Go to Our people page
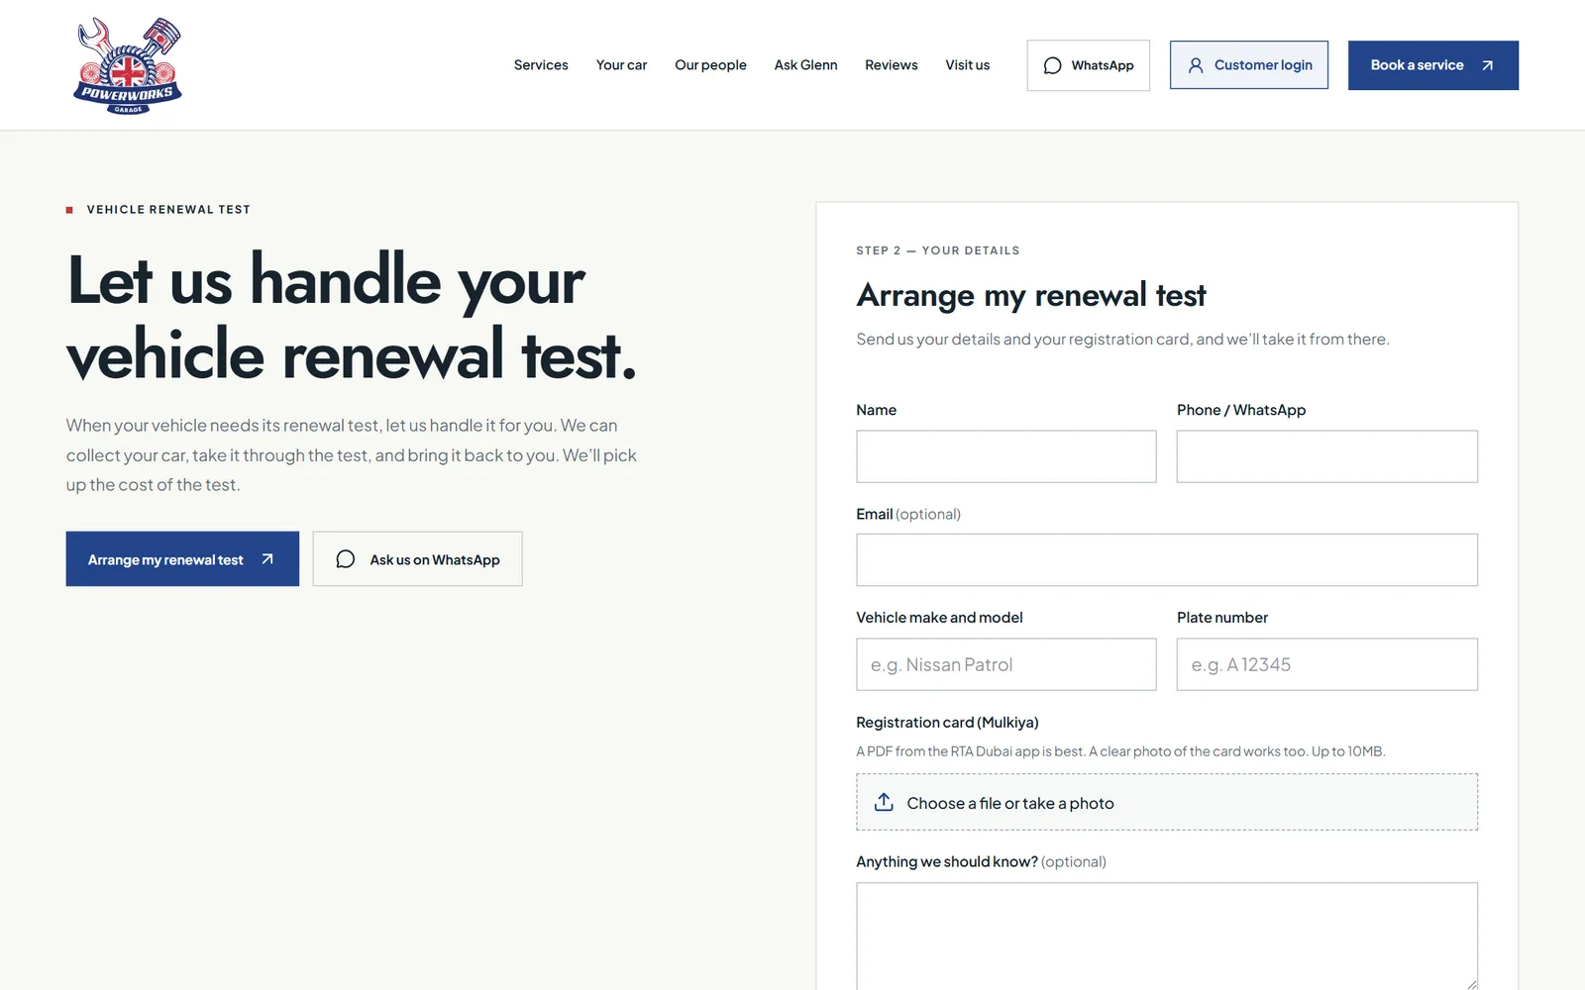Screen dimensions: 1585x990 click(x=710, y=65)
